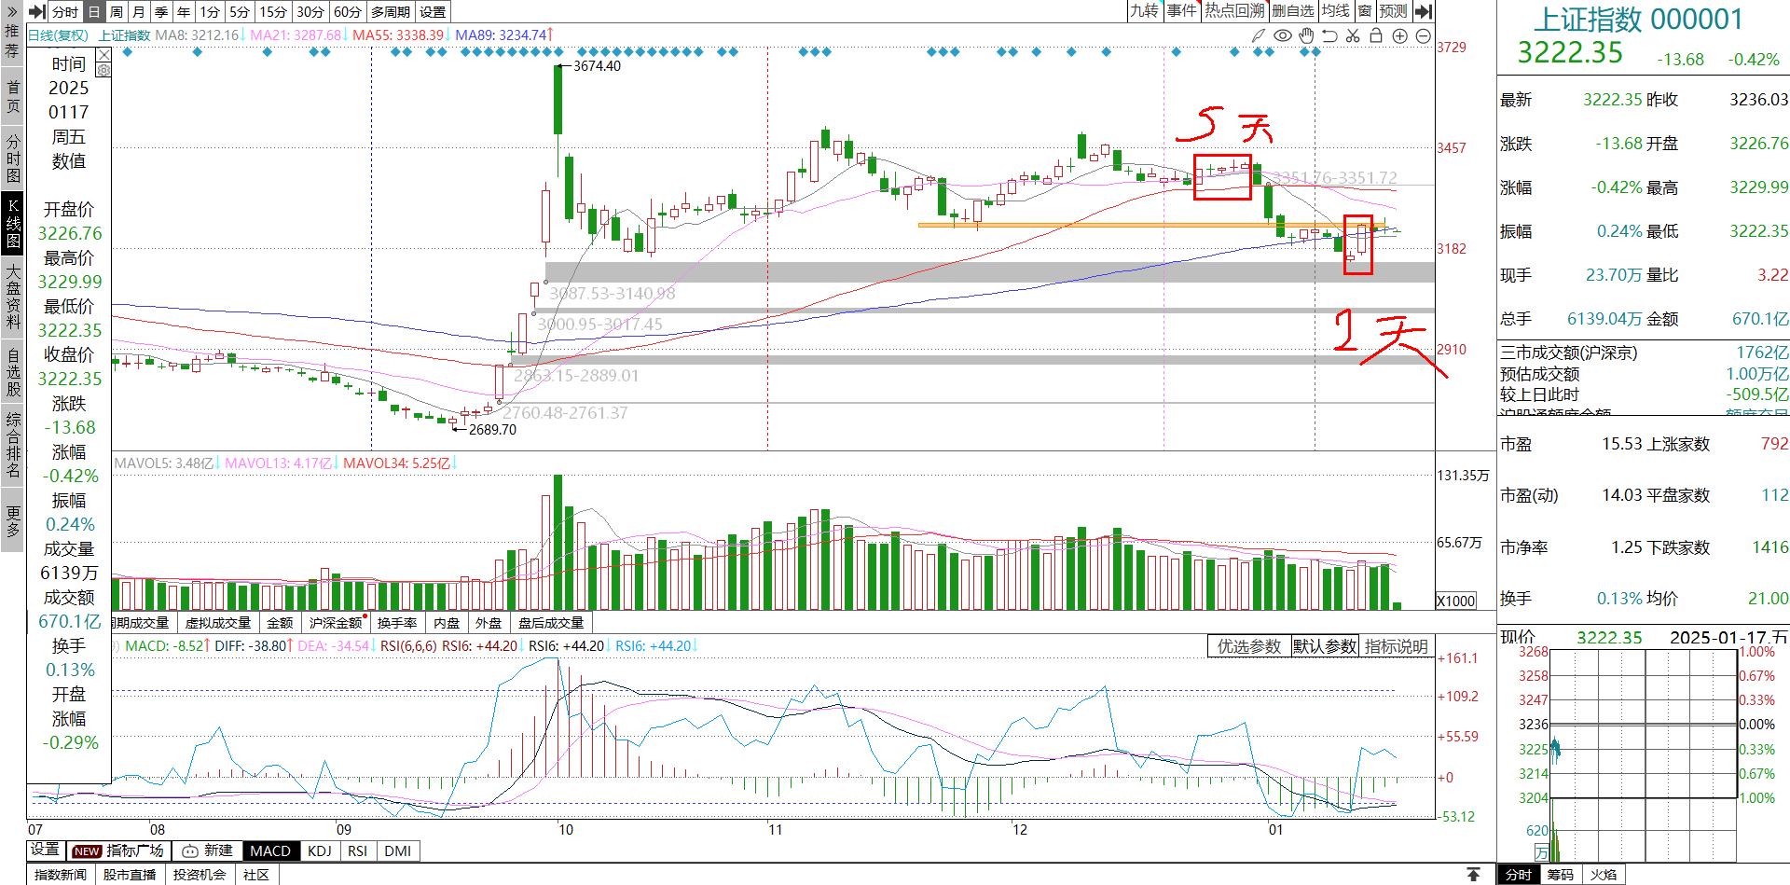The height and width of the screenshot is (885, 1790).
Task: Open info panel gear settings
Action: tap(103, 70)
